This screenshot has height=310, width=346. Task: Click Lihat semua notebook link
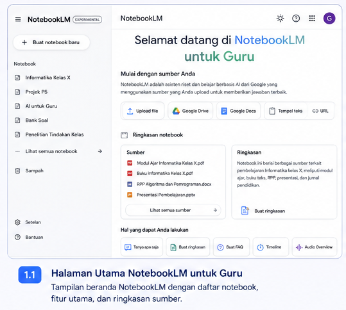(x=51, y=151)
